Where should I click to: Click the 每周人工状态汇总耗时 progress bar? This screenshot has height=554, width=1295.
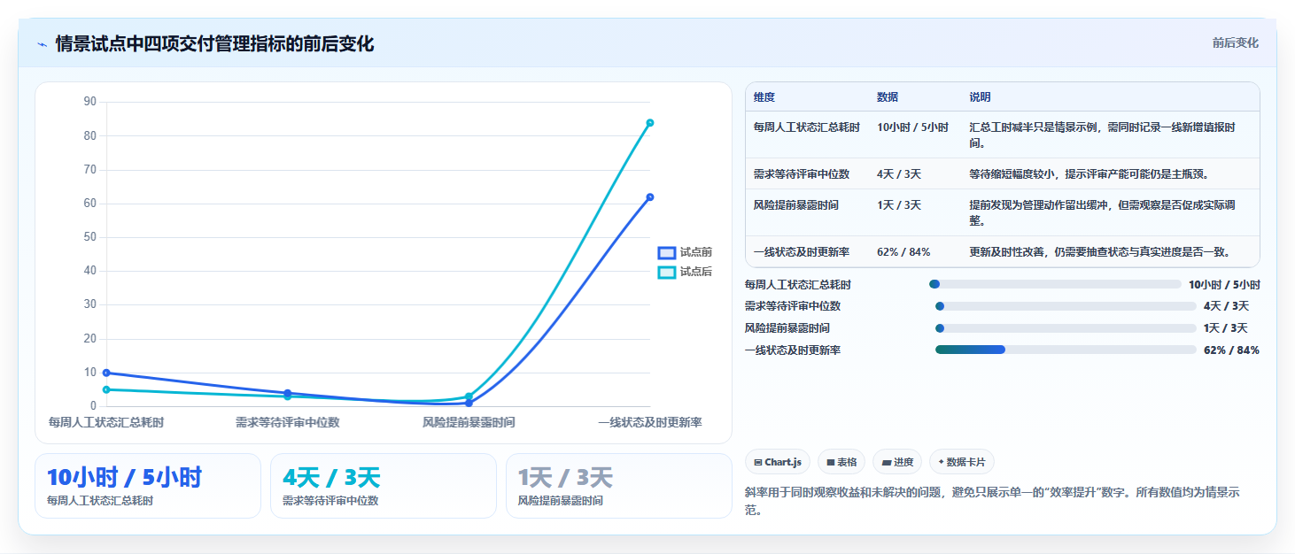pyautogui.click(x=1055, y=284)
